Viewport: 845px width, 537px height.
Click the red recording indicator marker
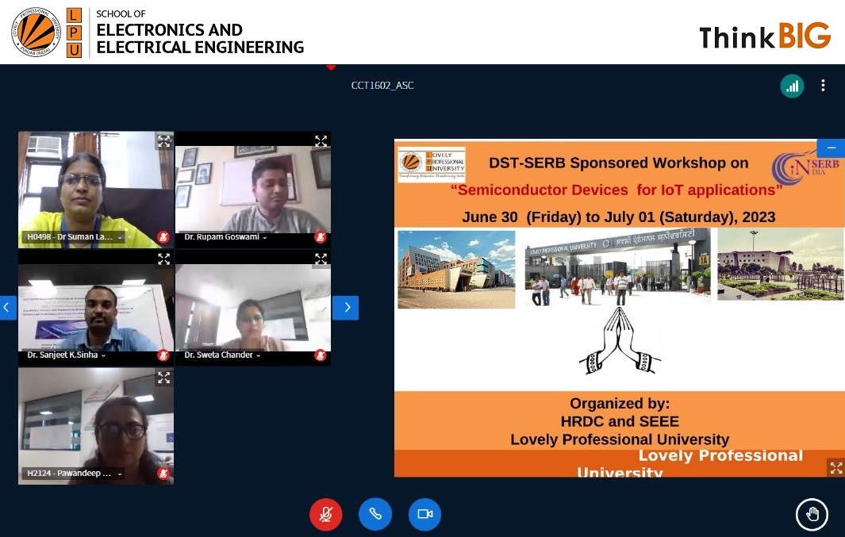331,67
